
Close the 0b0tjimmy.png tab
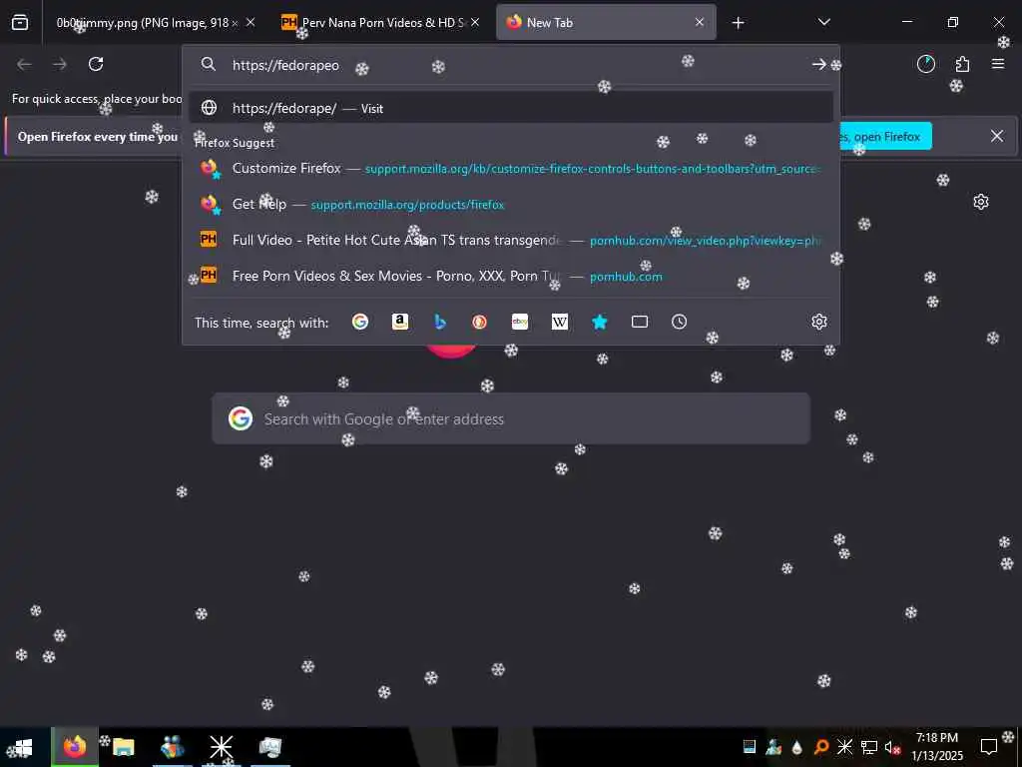251,22
